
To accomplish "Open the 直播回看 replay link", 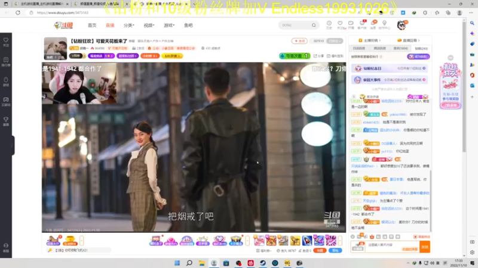I will (409, 40).
